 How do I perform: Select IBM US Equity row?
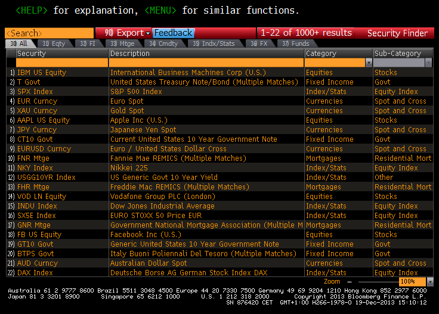tap(219, 73)
